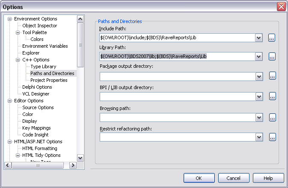The height and width of the screenshot is (188, 288).
Task: Open Help for this dialog
Action: tap(268, 178)
